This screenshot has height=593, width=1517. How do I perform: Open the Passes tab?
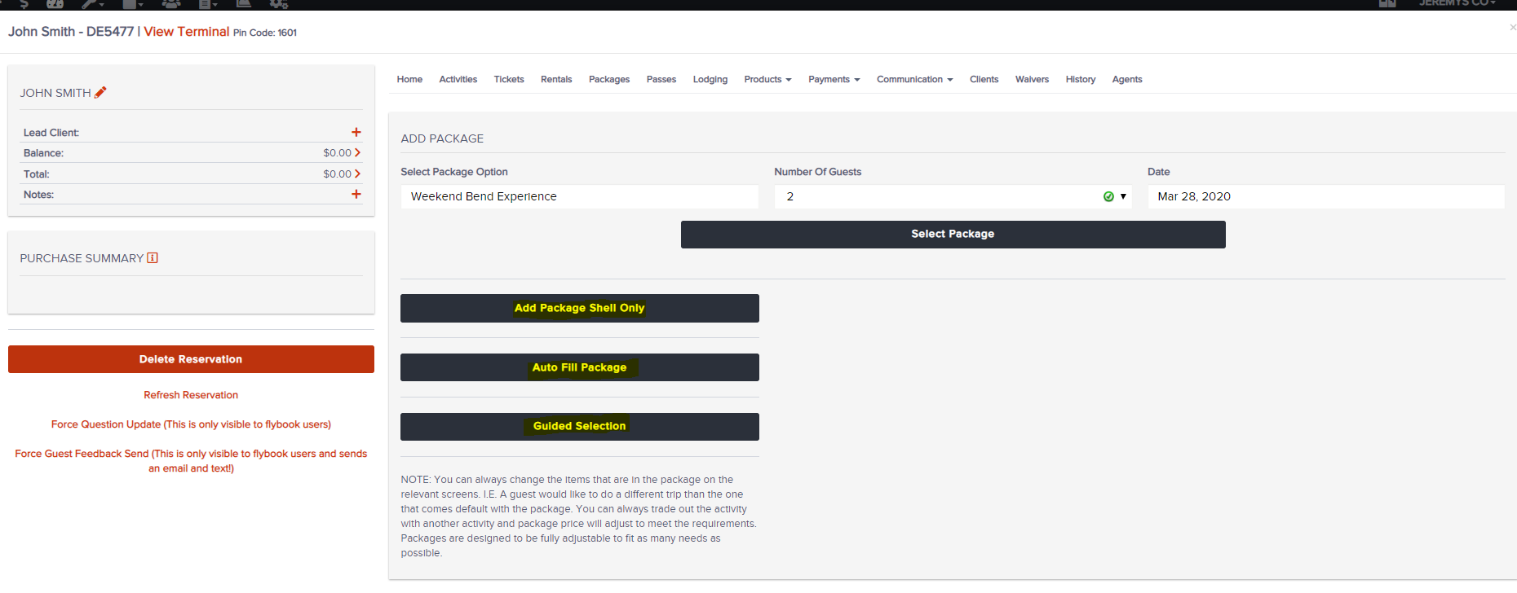tap(661, 79)
